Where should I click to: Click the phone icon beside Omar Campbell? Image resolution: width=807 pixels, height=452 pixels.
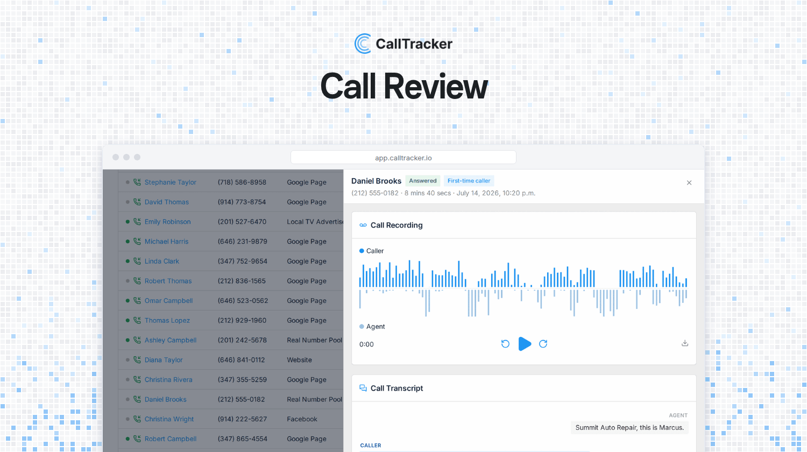[137, 301]
